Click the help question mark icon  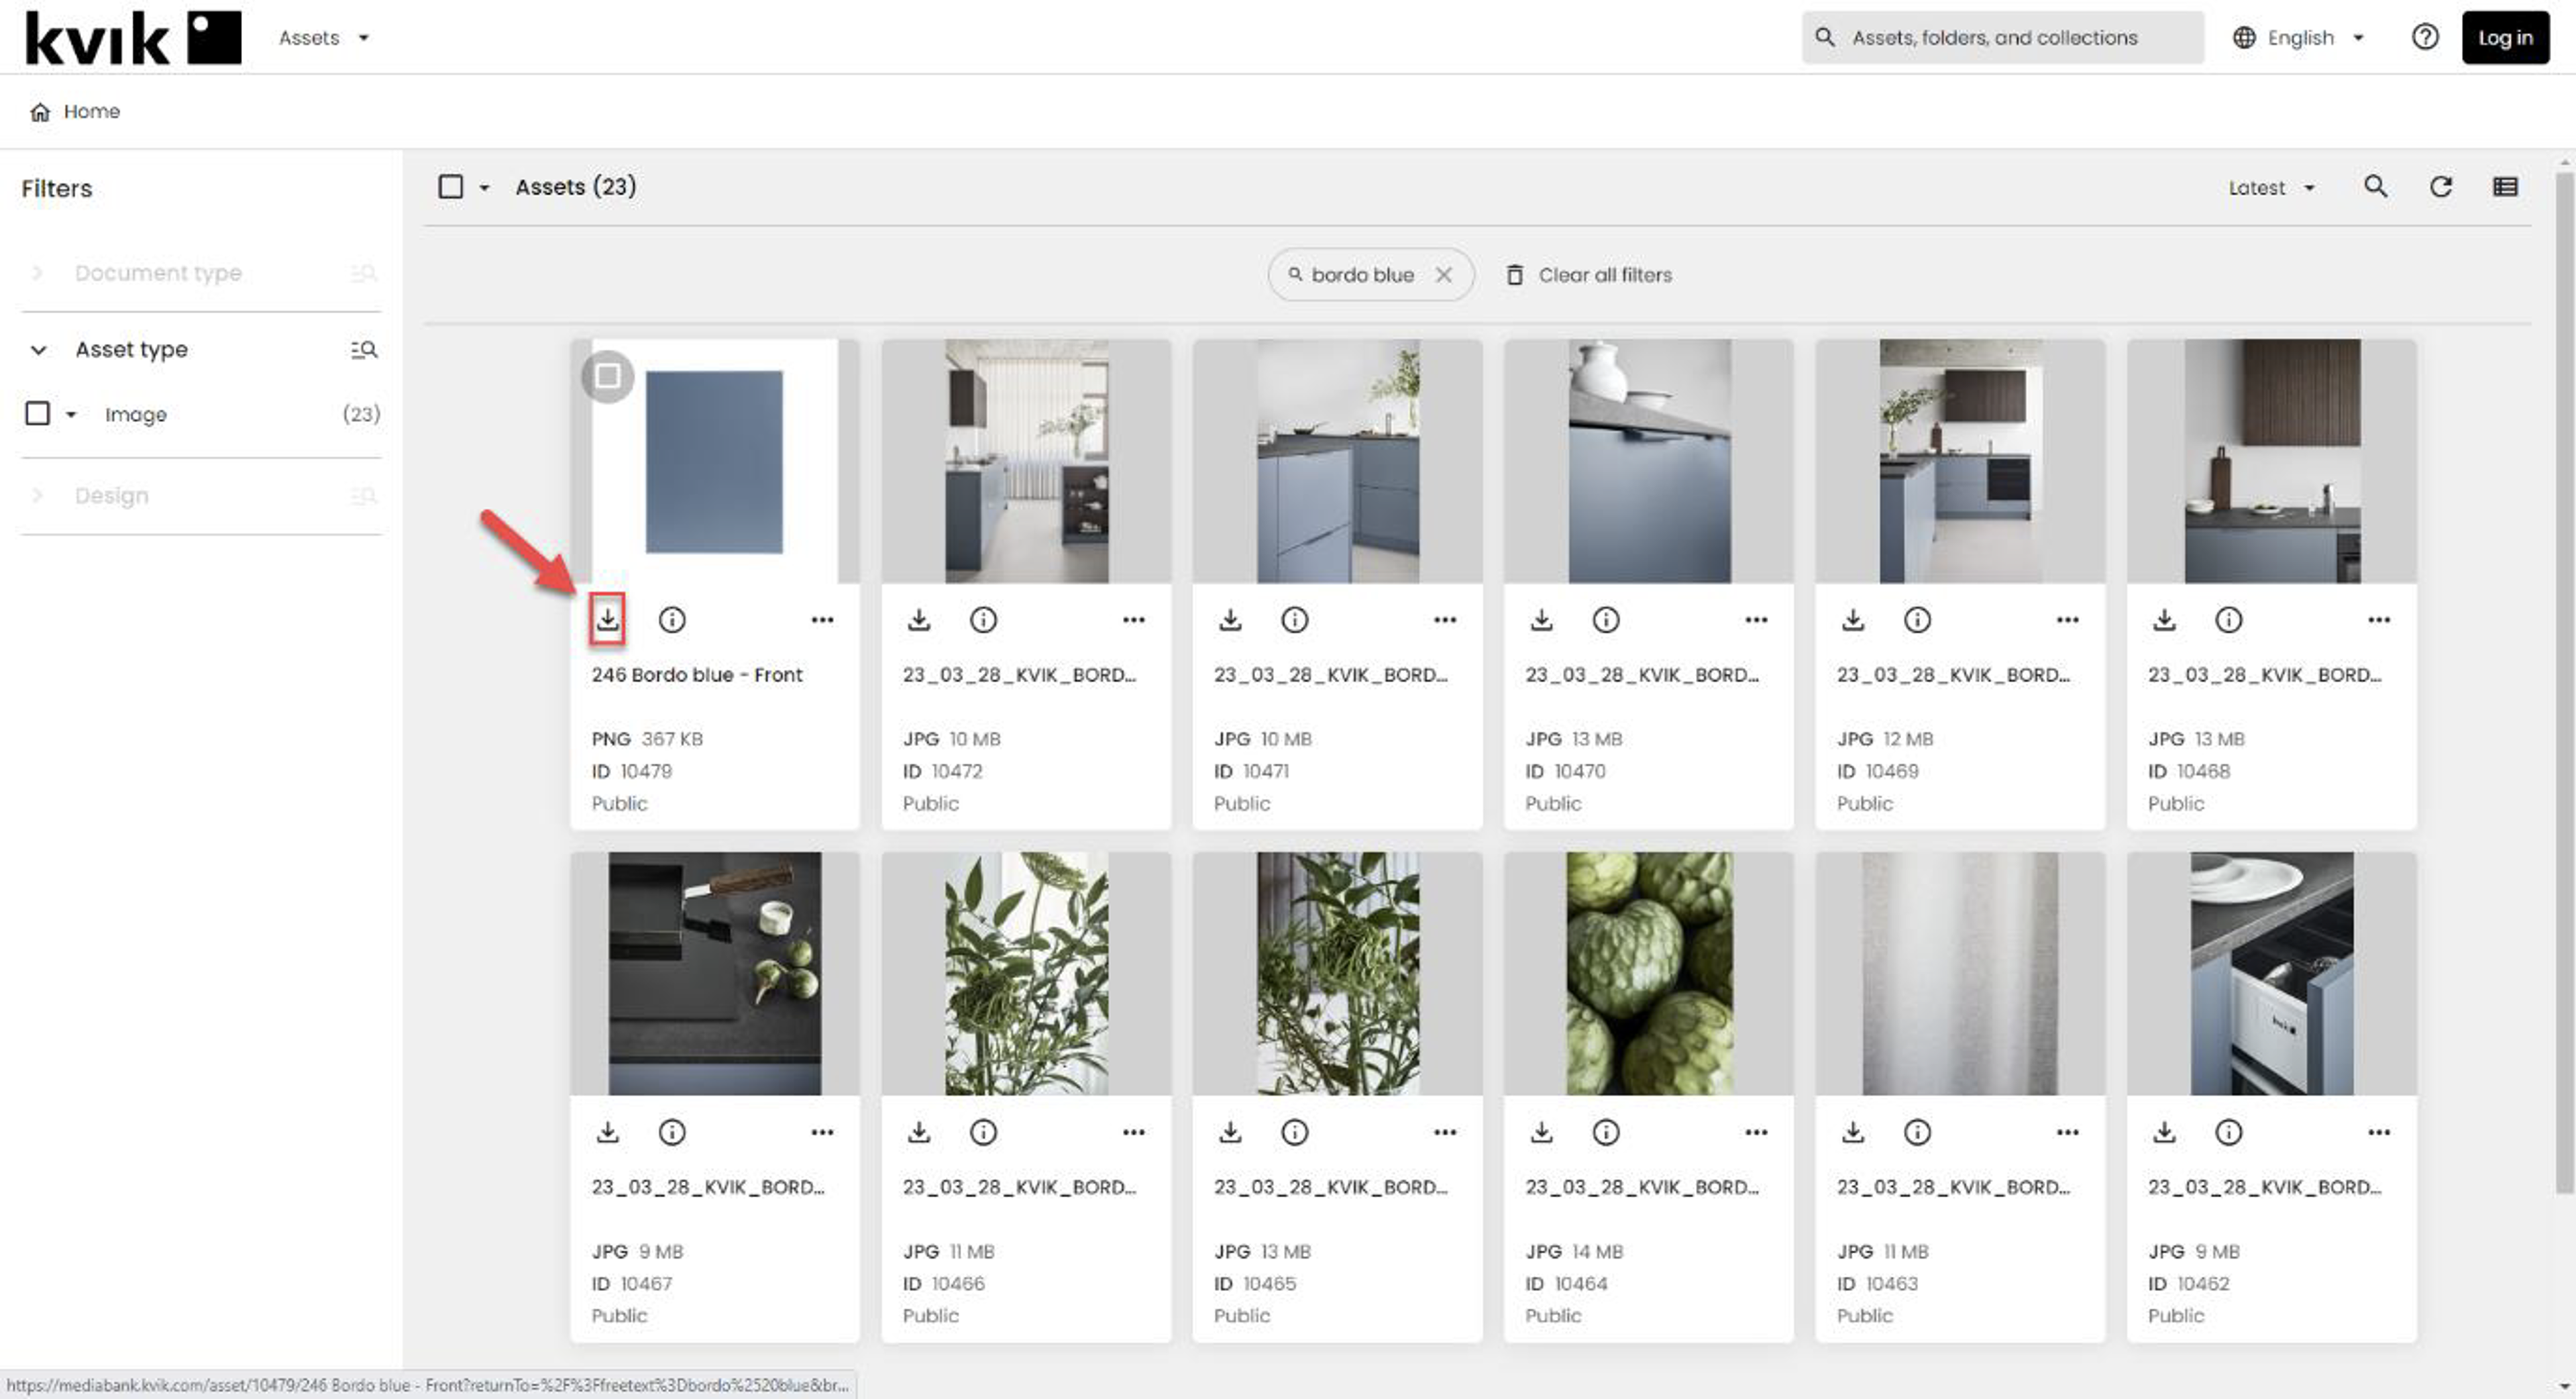point(2425,37)
